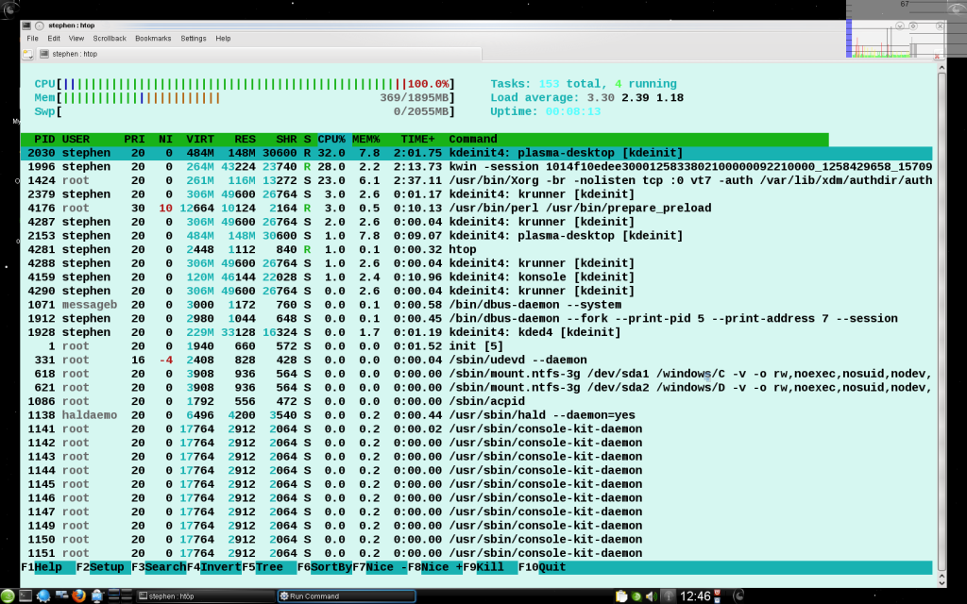Click the terminal icon on stephen : htop tab

(43, 54)
